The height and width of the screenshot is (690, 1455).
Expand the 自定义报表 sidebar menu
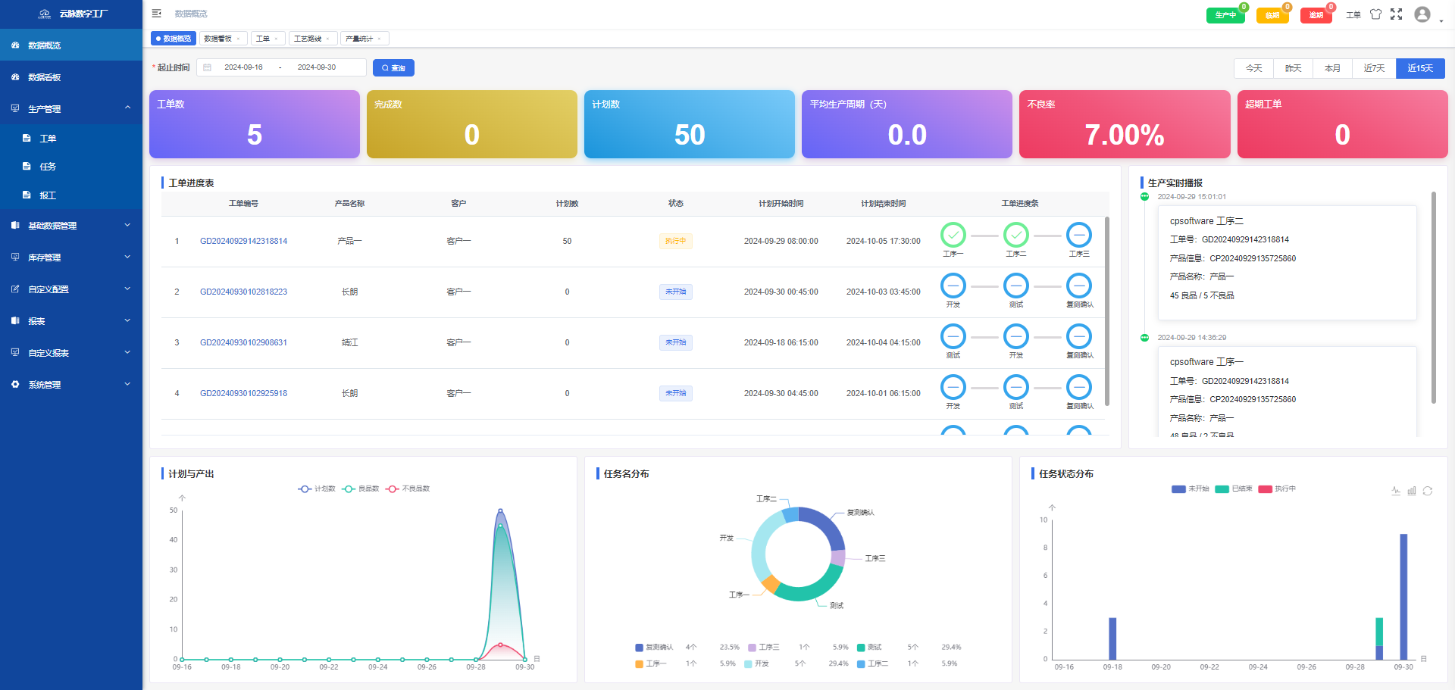(71, 353)
